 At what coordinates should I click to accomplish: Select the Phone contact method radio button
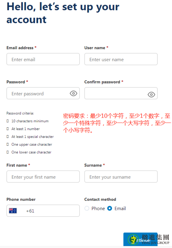(x=87, y=208)
